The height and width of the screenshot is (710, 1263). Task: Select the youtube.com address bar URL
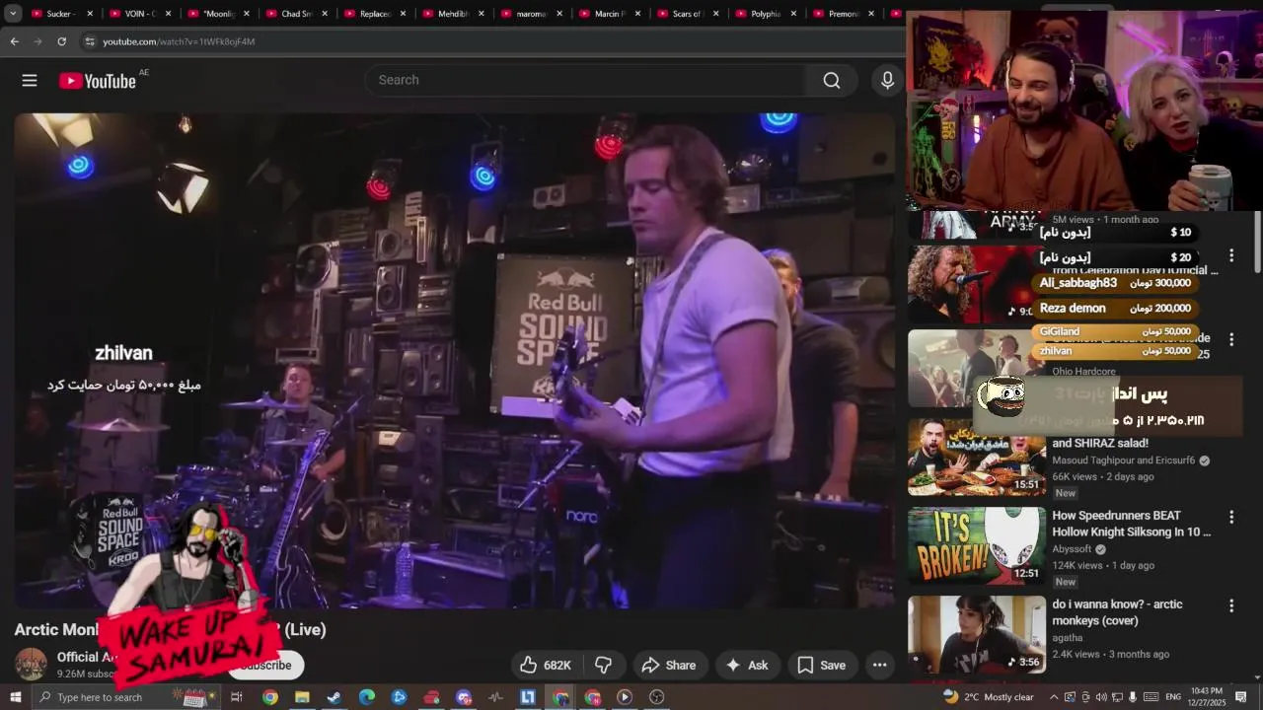click(179, 41)
